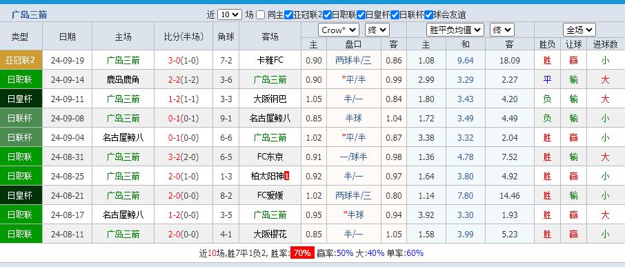Click date 24-08-11
This screenshot has height=267, width=625.
pos(68,234)
